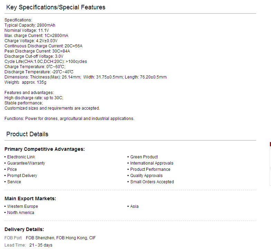Click the Key Specifications/Special Features heading
Viewport: 271px width, 250px height.
click(56, 7)
